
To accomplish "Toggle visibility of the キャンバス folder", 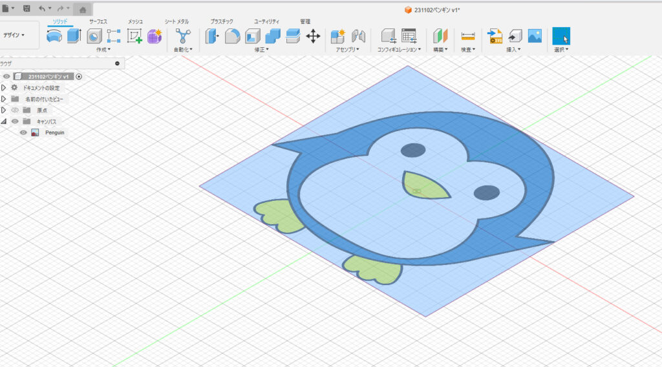I will 15,121.
